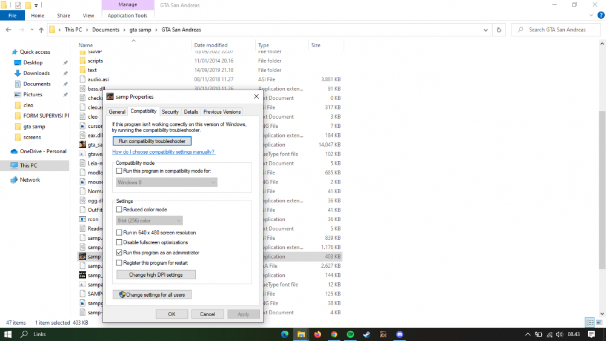Switch to the Security tab
Image resolution: width=606 pixels, height=341 pixels.
(x=170, y=112)
